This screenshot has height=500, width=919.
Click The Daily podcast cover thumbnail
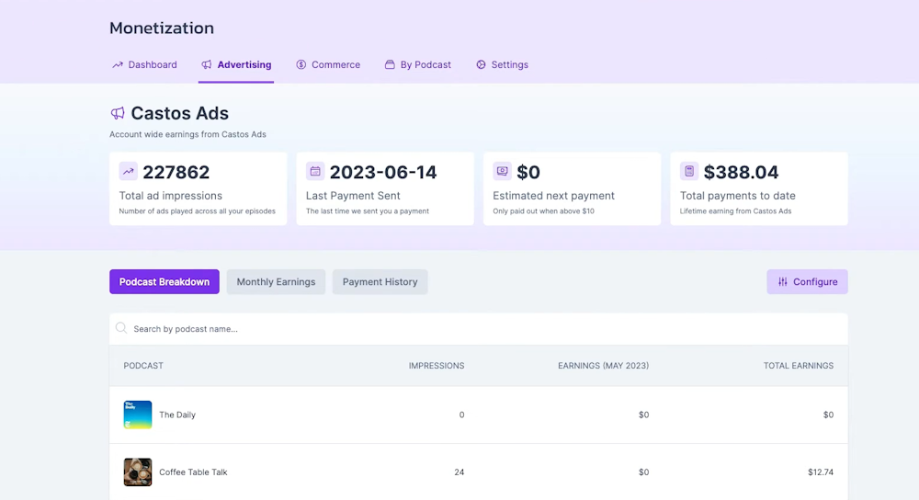138,415
